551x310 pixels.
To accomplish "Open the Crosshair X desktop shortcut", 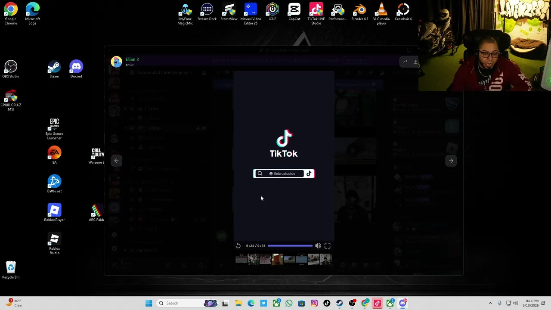I will [403, 12].
